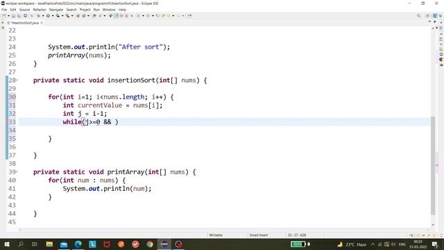Click the error marker on line 33
Screen dimensions: 444x250
point(7,122)
